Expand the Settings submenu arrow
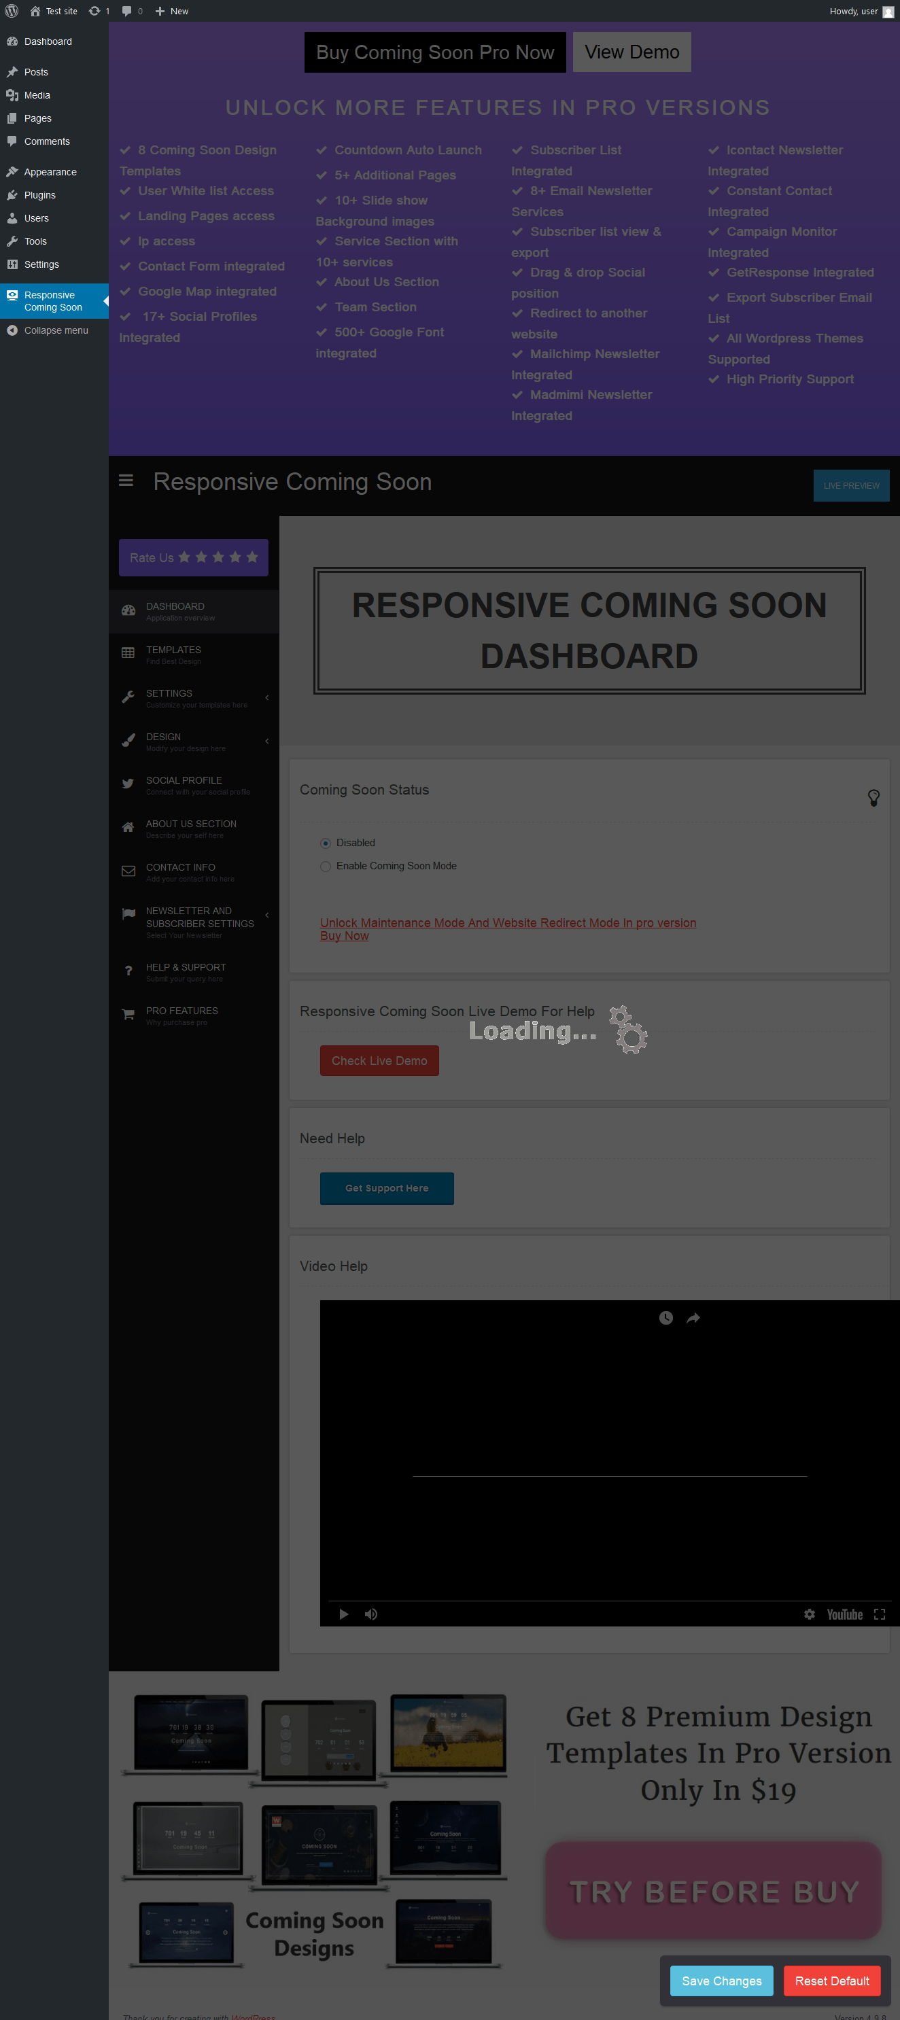This screenshot has width=900, height=2020. point(266,697)
